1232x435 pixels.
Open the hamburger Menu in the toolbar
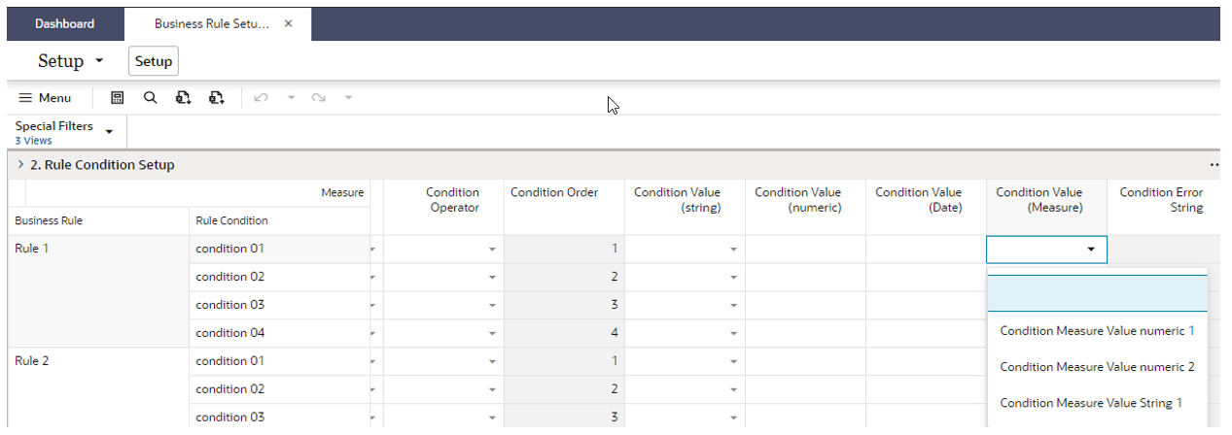[x=45, y=98]
